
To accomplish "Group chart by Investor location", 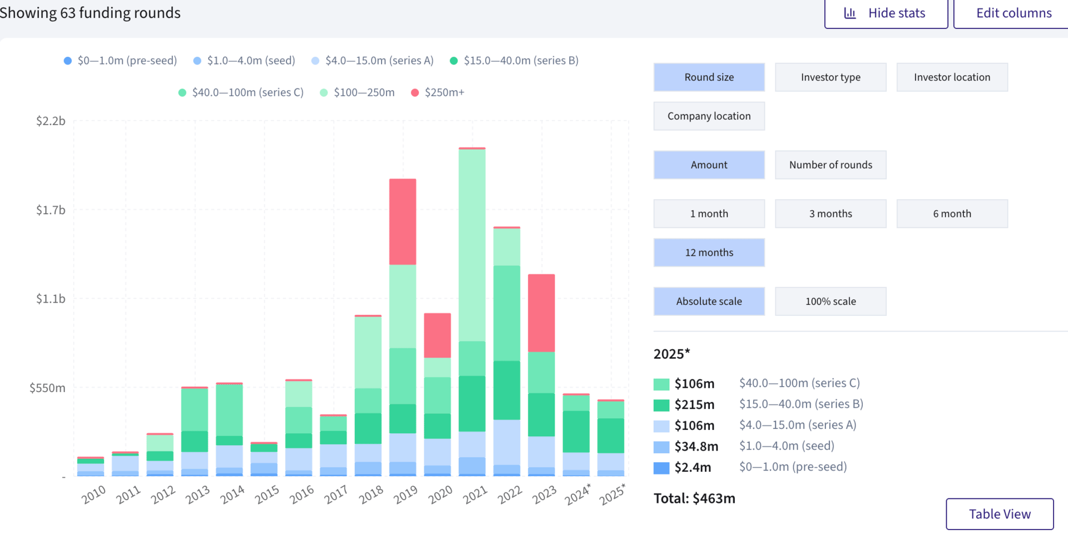I will pyautogui.click(x=951, y=77).
